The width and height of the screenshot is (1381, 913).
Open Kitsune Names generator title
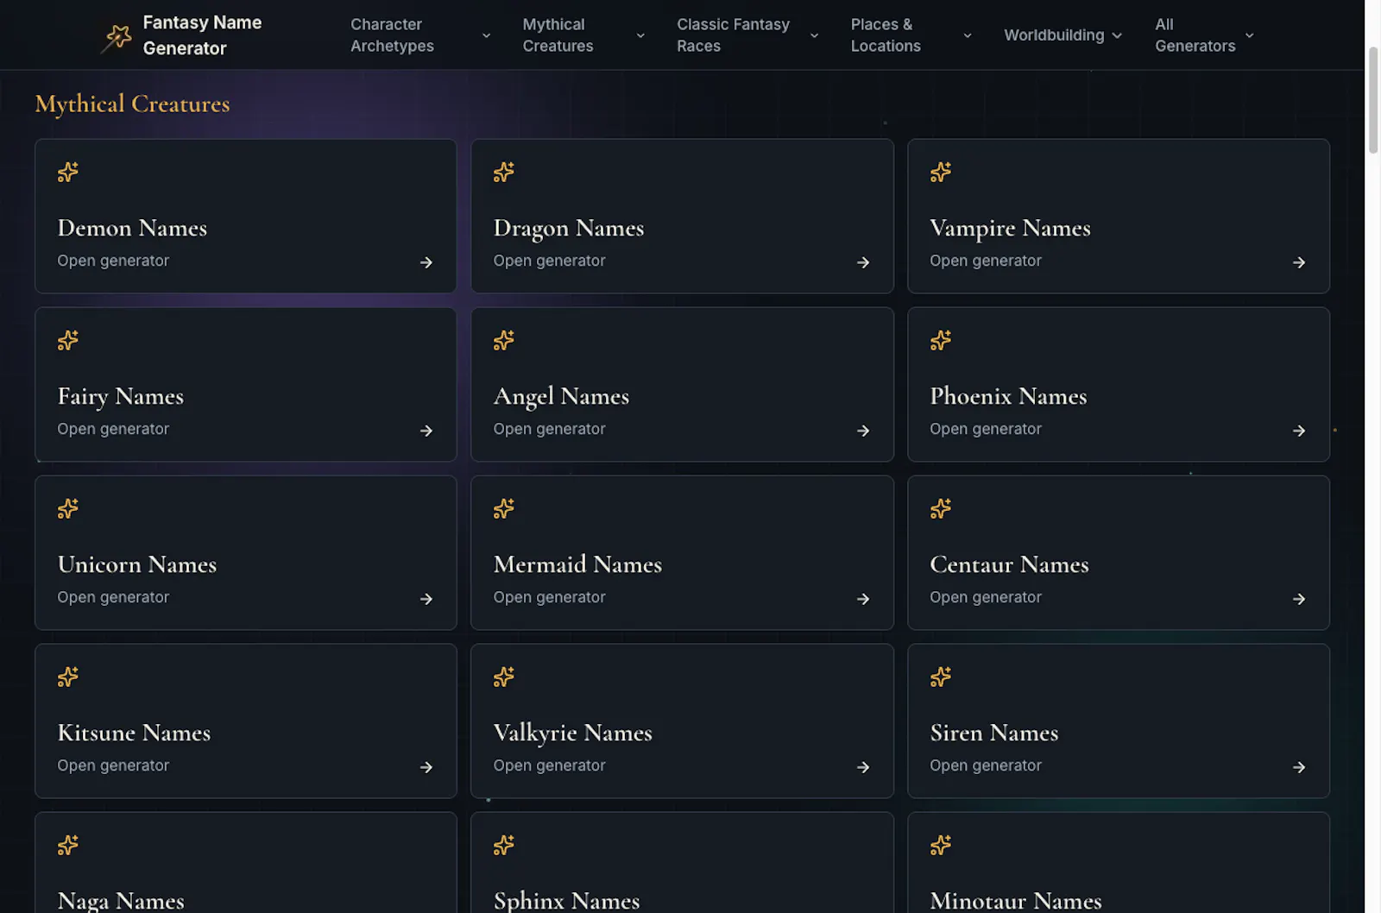pyautogui.click(x=134, y=733)
